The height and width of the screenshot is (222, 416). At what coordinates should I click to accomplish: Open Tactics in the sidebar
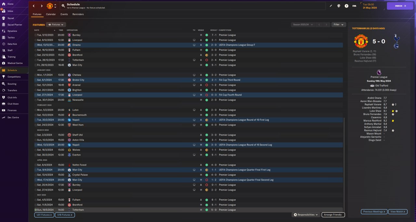click(x=11, y=38)
